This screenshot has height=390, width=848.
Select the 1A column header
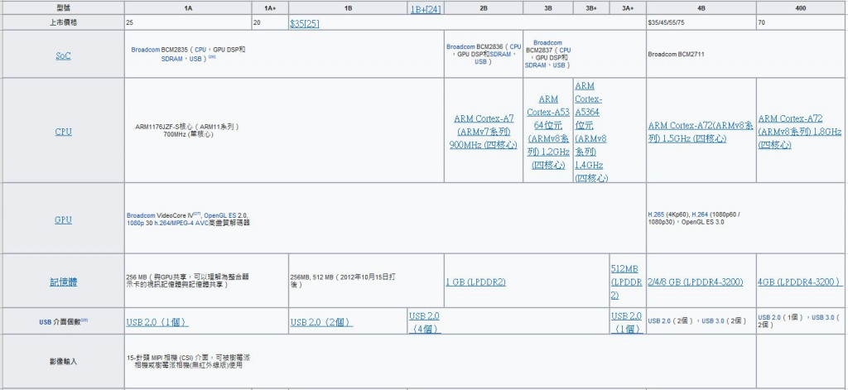coord(188,8)
